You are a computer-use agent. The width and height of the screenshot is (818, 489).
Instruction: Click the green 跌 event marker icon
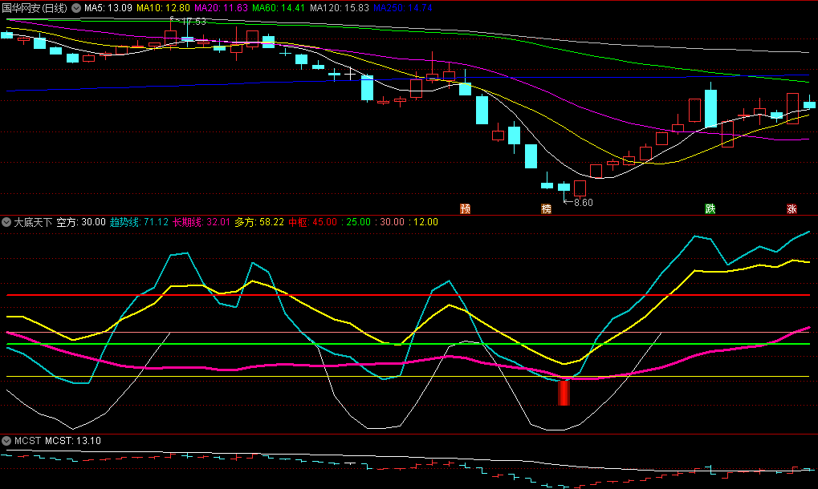[710, 209]
